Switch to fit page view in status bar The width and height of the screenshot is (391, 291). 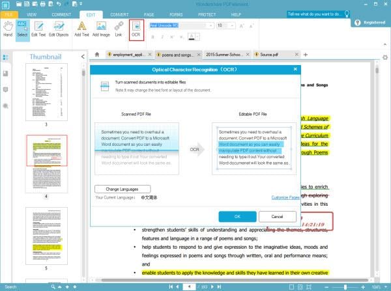click(x=300, y=287)
